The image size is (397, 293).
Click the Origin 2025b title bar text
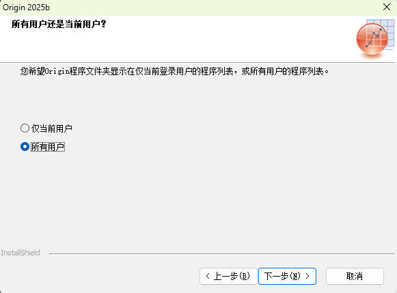pos(26,8)
